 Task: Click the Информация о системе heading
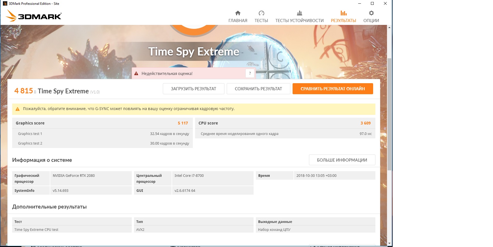(42, 160)
